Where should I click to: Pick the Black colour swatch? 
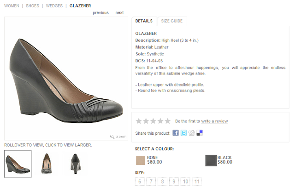(210, 160)
